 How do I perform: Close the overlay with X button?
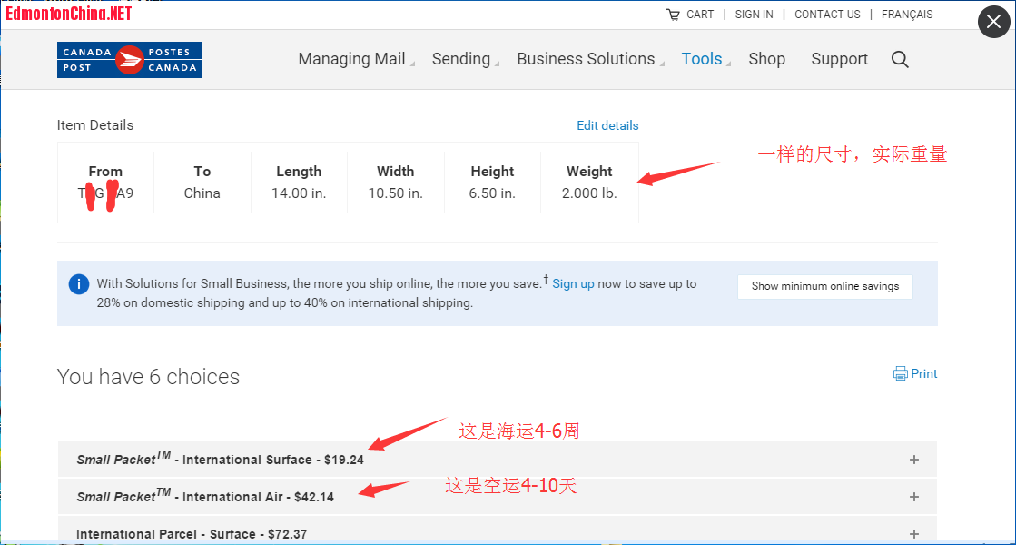point(993,23)
